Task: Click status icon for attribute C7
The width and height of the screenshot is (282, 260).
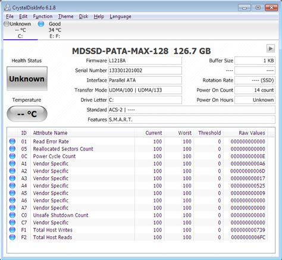Action: 12,223
